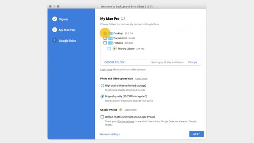Select Original quality upload option
254x143 pixels.
tap(102, 96)
